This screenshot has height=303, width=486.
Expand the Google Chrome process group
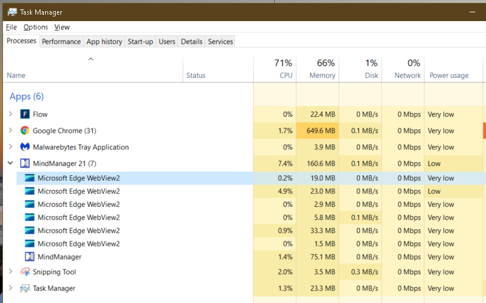tap(11, 131)
